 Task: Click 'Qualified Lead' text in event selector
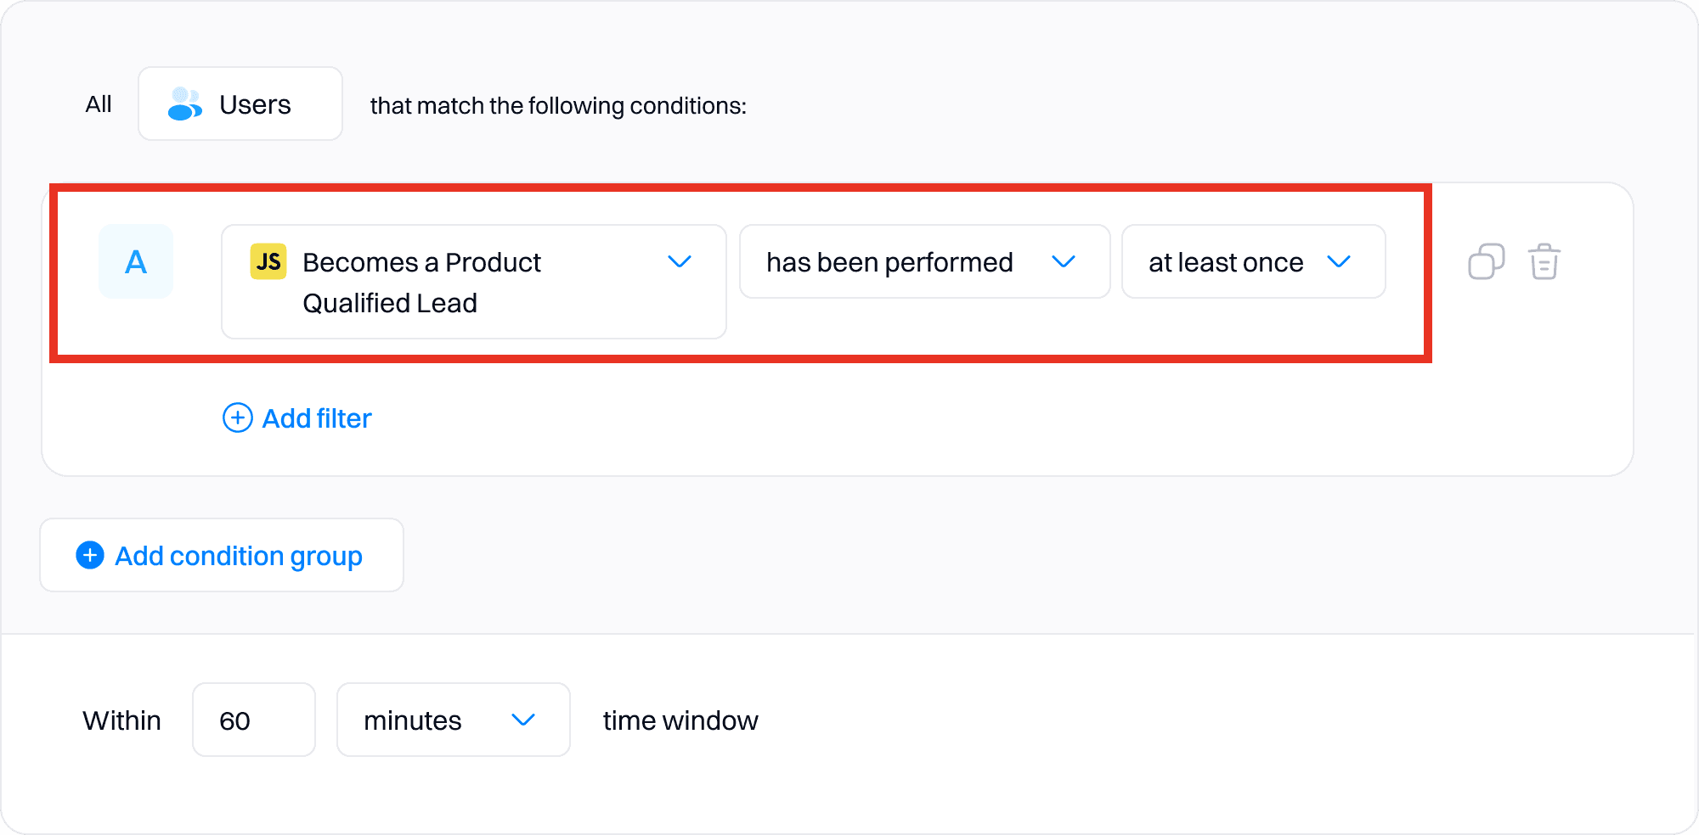(x=390, y=303)
